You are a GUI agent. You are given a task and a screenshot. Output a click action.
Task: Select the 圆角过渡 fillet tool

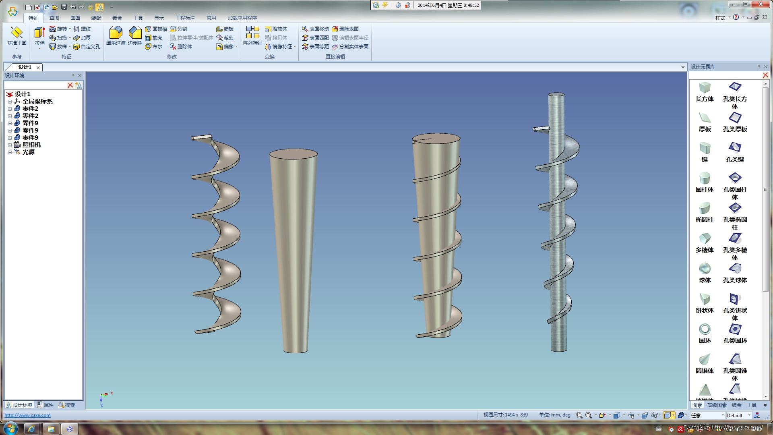click(x=116, y=33)
